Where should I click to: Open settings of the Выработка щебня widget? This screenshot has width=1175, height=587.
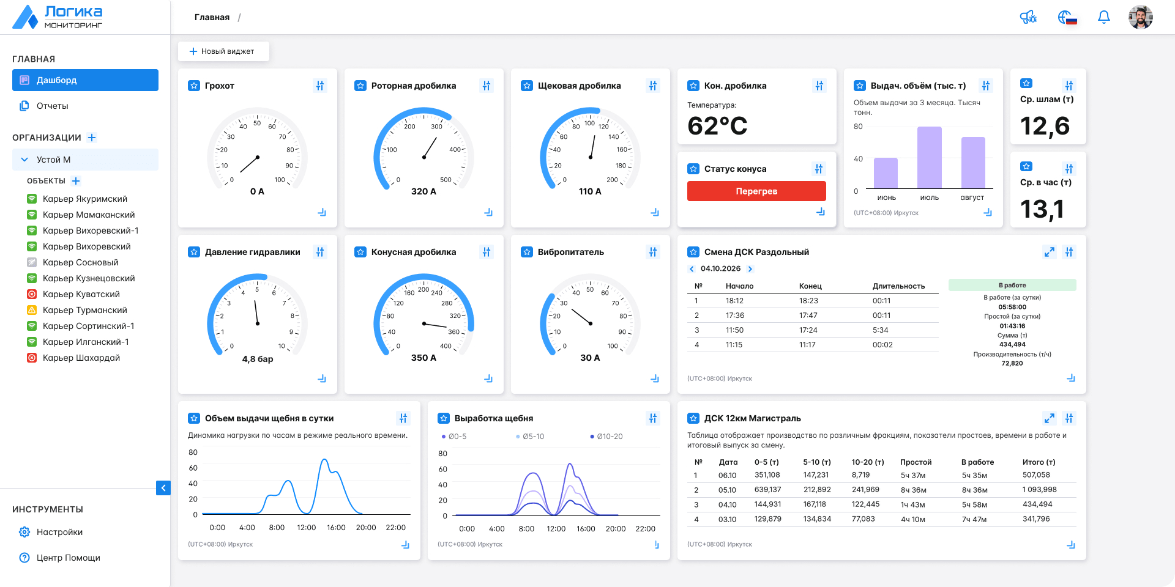(653, 418)
